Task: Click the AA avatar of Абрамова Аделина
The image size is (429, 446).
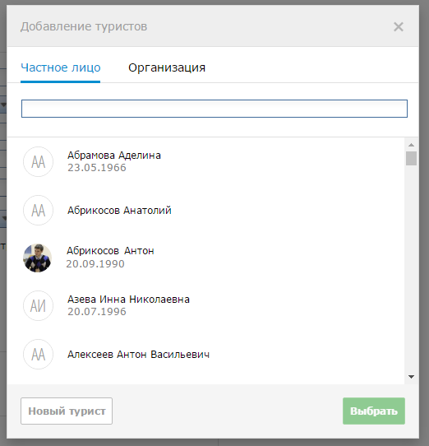Action: pyautogui.click(x=38, y=161)
